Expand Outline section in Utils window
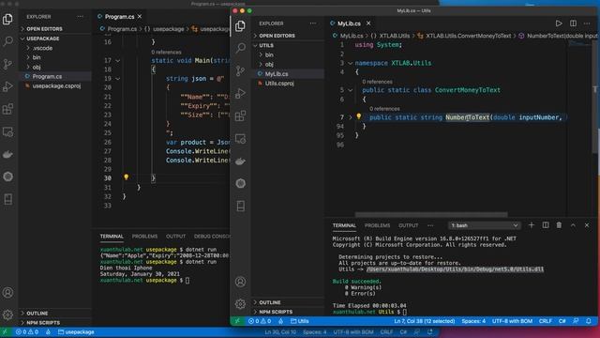This screenshot has width=600, height=338. coord(288,302)
